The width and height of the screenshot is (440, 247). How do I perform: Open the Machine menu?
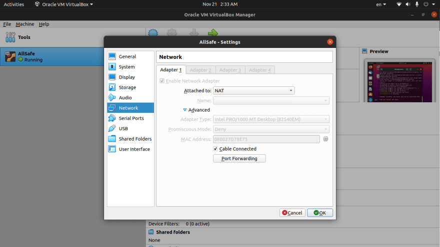(x=25, y=24)
